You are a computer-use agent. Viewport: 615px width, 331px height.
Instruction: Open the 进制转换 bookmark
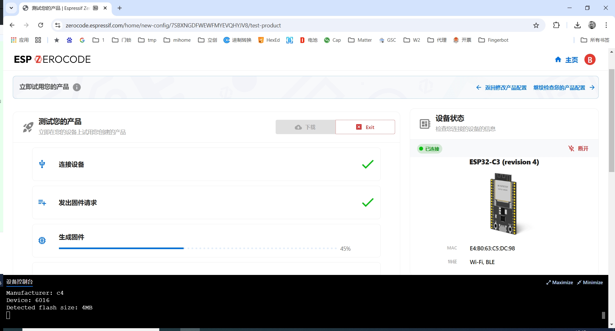(x=237, y=40)
